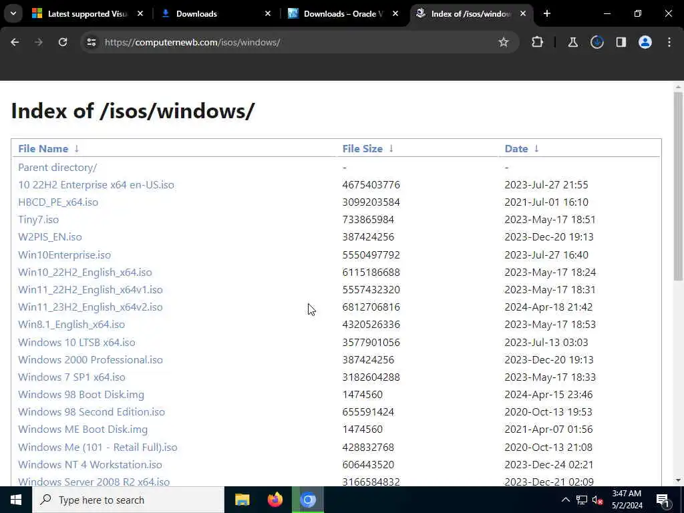Download Windows 98 Boot Disk.img
684x513 pixels.
pyautogui.click(x=81, y=395)
